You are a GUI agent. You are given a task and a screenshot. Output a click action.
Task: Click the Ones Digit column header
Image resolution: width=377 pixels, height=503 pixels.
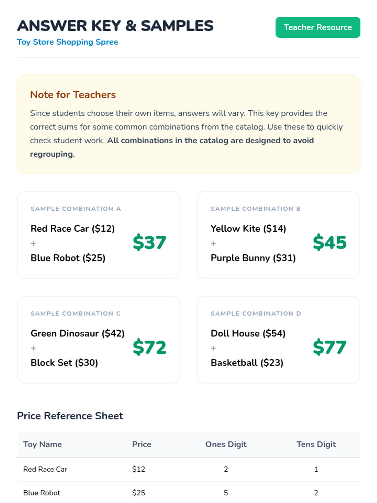pos(226,444)
